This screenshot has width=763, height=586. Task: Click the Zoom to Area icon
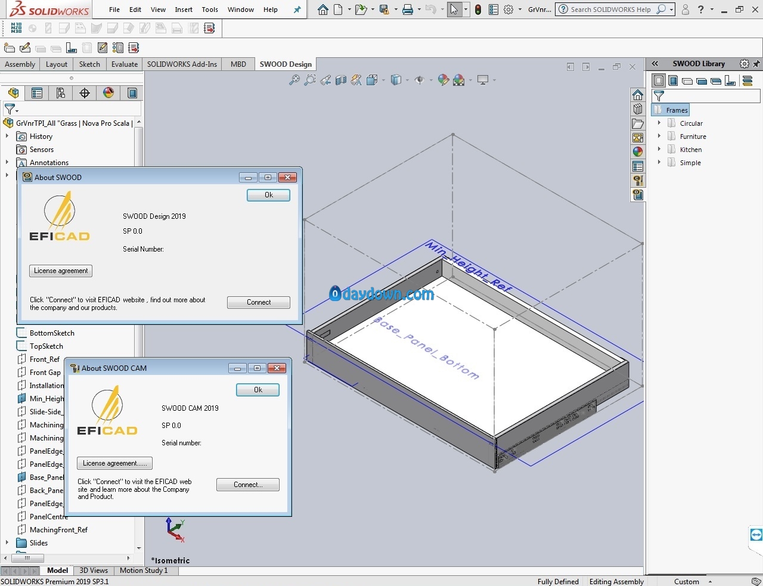pos(310,80)
